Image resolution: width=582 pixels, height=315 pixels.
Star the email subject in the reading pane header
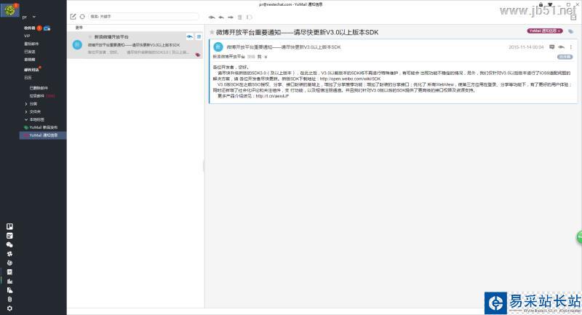[x=212, y=32]
